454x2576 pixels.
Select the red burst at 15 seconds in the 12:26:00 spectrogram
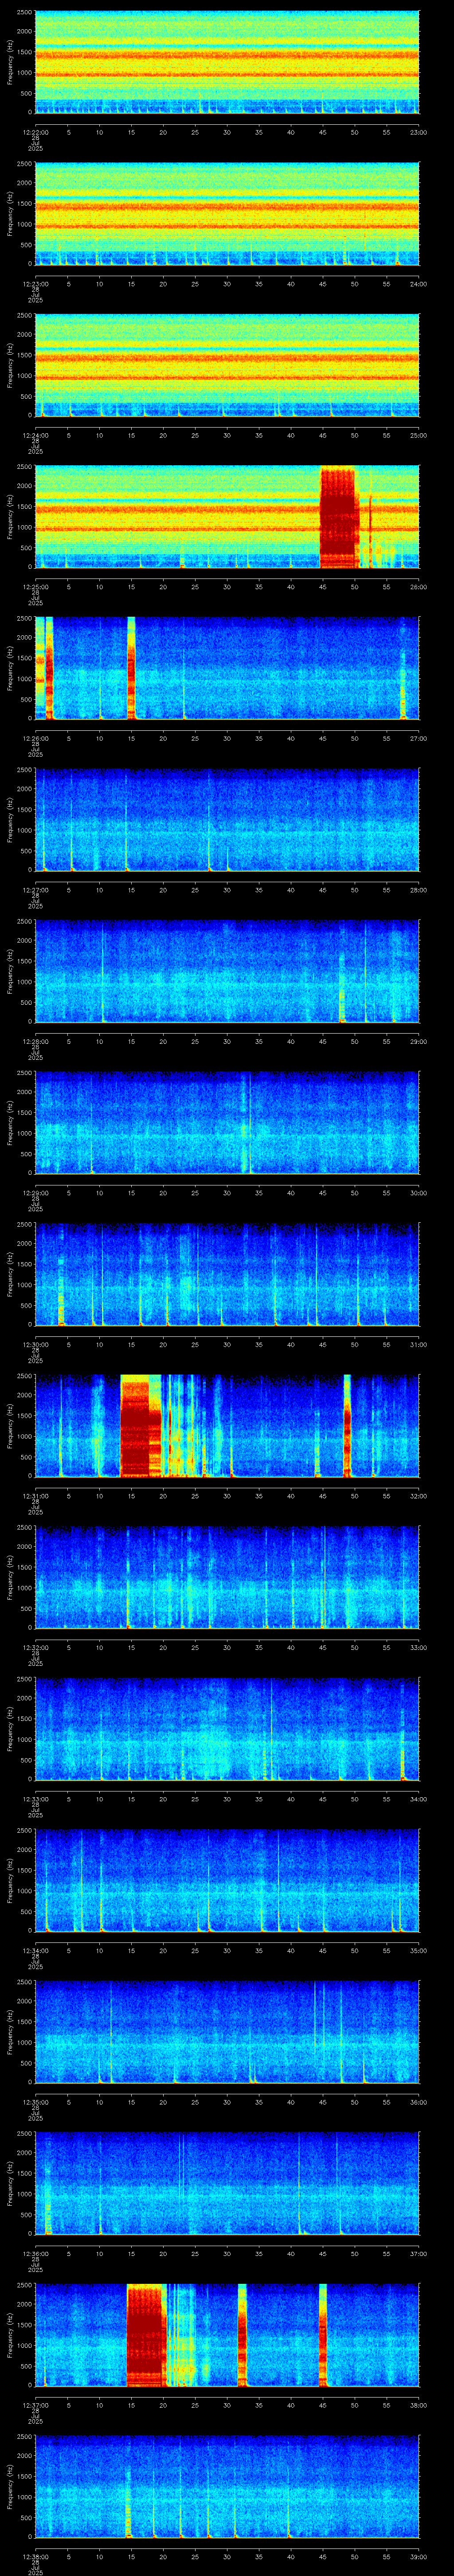131,668
